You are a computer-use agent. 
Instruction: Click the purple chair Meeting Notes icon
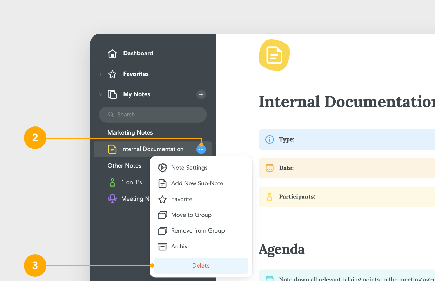(x=112, y=199)
